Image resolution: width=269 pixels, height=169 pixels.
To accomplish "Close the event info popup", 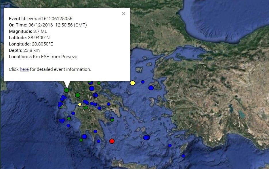I will click(x=123, y=14).
